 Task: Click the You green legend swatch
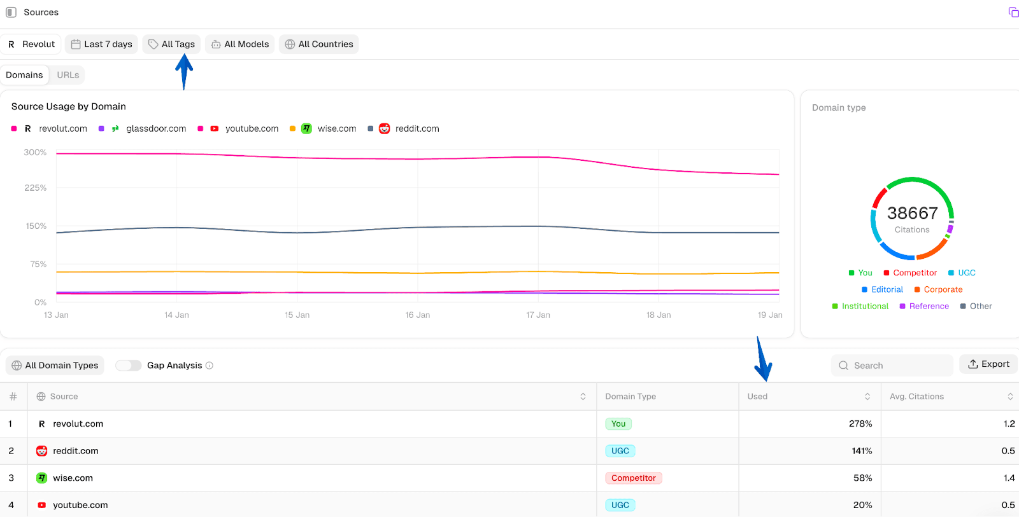[x=852, y=273]
